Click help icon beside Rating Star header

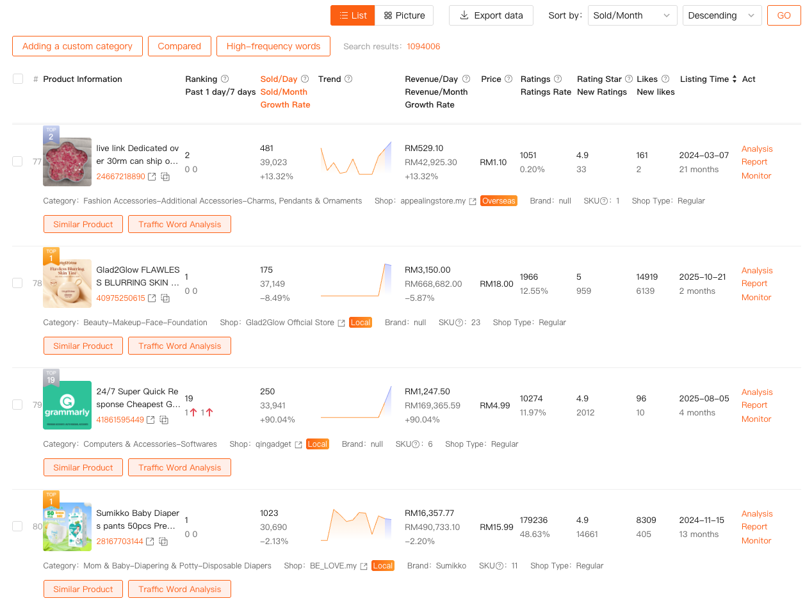pos(629,79)
